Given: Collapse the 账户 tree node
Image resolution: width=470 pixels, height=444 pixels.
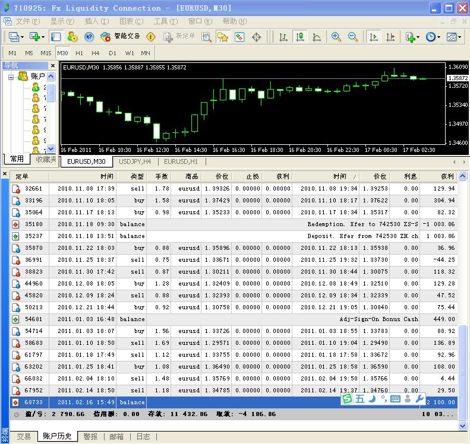Looking at the screenshot, I should click(11, 77).
